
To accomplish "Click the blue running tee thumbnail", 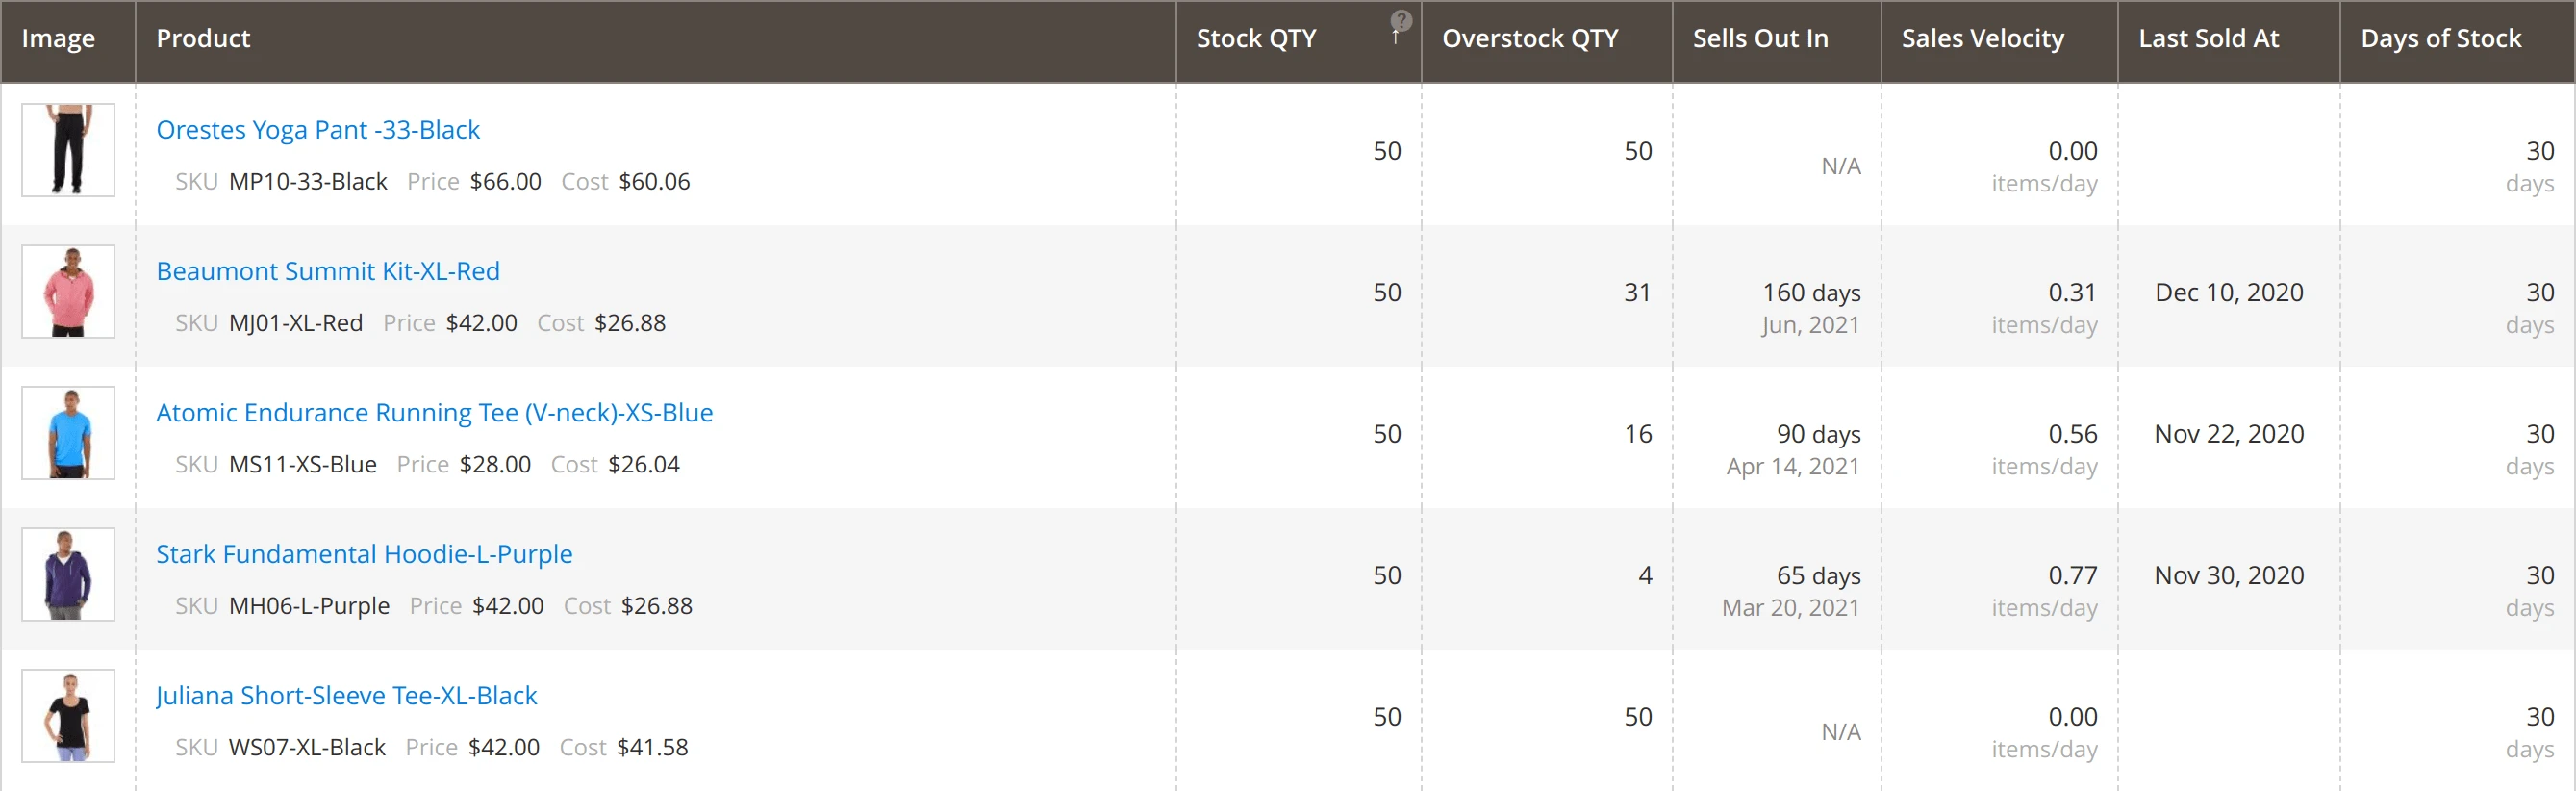I will [x=68, y=433].
